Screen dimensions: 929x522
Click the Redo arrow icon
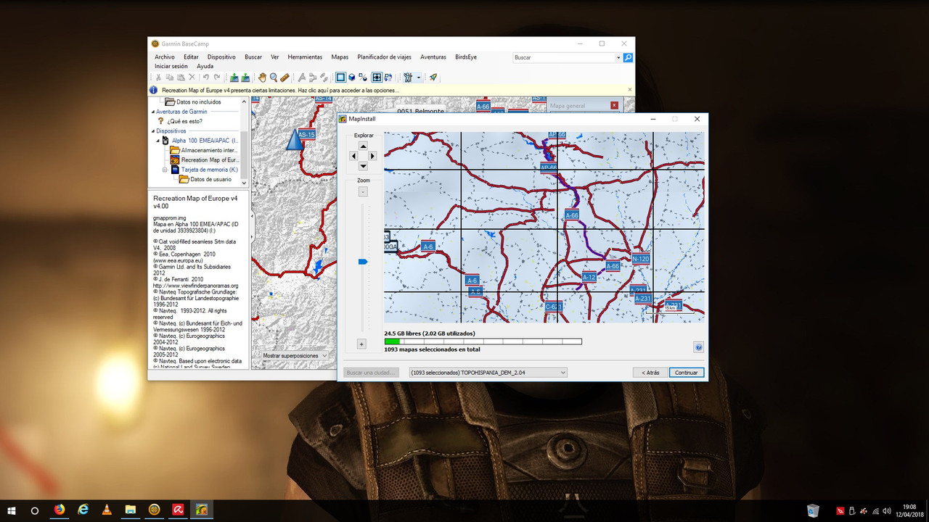tap(217, 77)
